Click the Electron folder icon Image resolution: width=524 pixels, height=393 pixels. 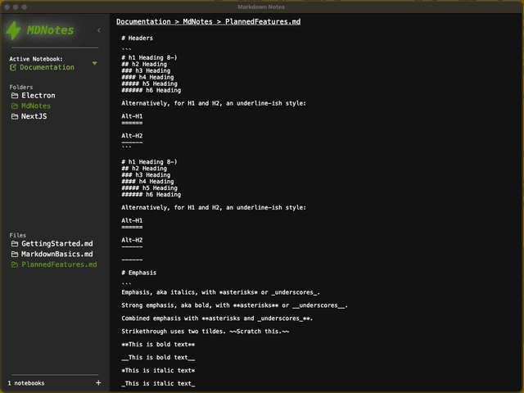point(14,96)
